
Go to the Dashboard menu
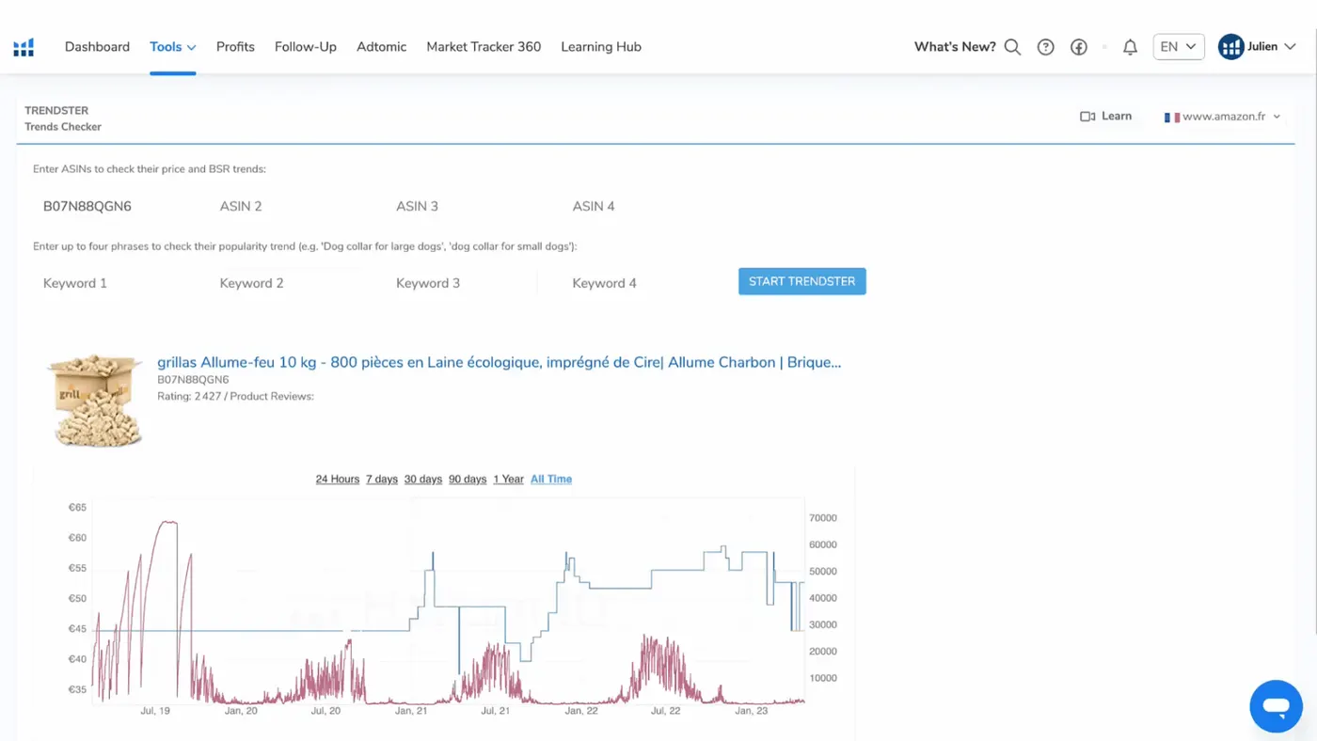pyautogui.click(x=97, y=47)
